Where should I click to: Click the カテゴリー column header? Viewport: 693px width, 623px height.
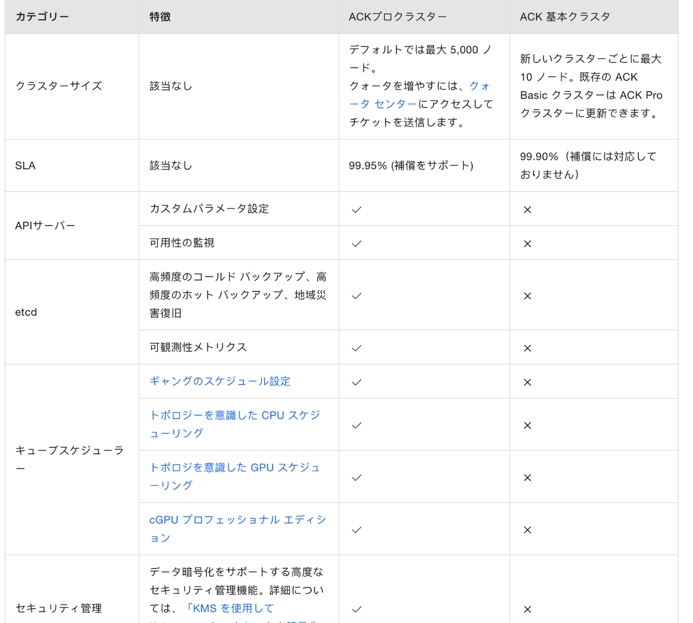click(x=72, y=17)
